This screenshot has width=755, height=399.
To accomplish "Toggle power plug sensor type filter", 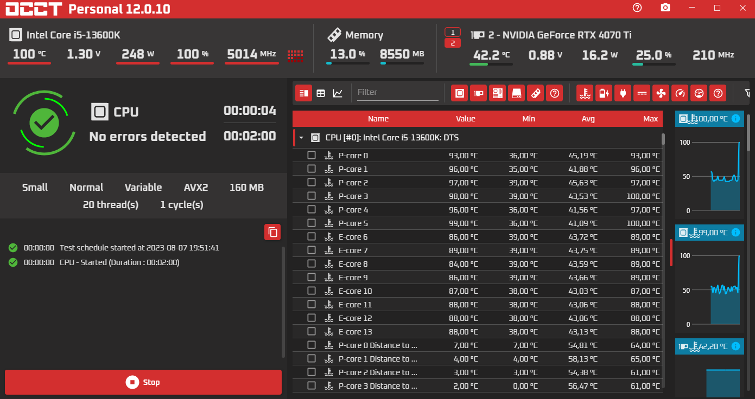I will tap(623, 93).
